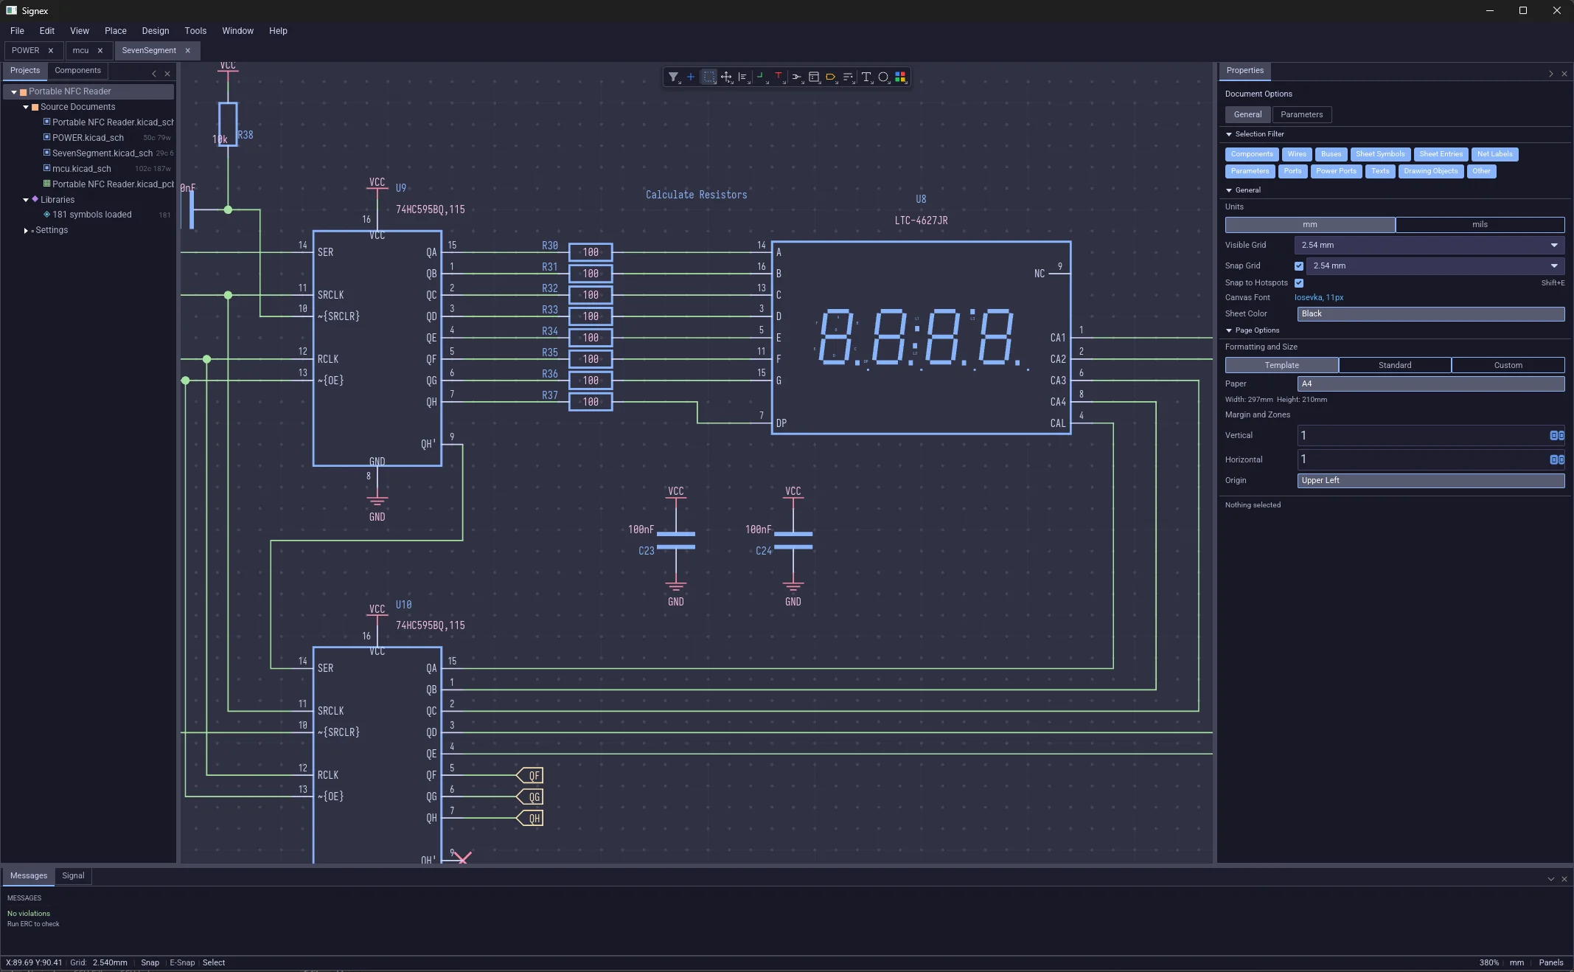Screen dimensions: 1574x972
Task: Toggle Drawing Objects selection filter
Action: pos(1430,171)
